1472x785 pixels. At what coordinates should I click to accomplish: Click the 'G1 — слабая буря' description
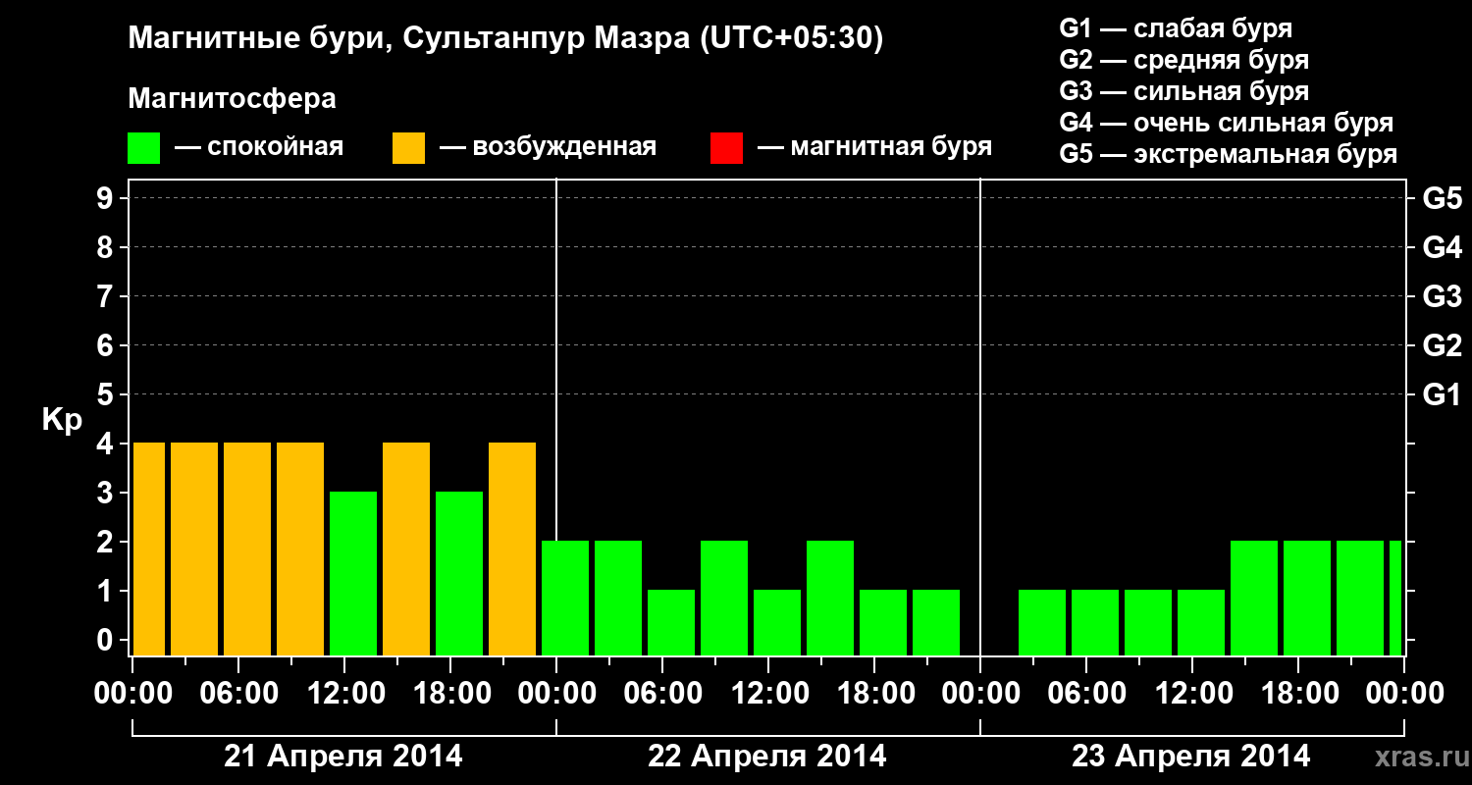coord(1176,28)
